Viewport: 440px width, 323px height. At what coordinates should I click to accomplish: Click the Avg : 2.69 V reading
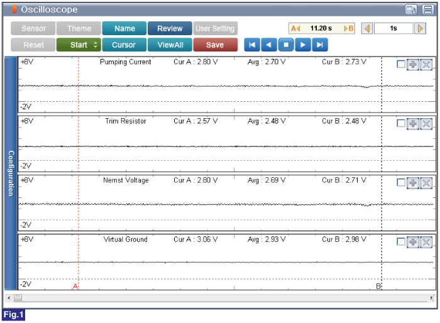point(267,180)
